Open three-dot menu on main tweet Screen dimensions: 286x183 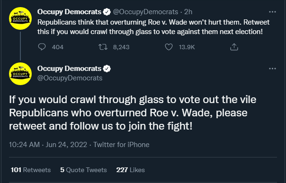pyautogui.click(x=272, y=69)
